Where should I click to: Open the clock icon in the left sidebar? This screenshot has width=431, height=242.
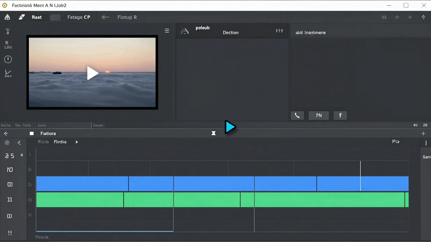click(x=8, y=59)
